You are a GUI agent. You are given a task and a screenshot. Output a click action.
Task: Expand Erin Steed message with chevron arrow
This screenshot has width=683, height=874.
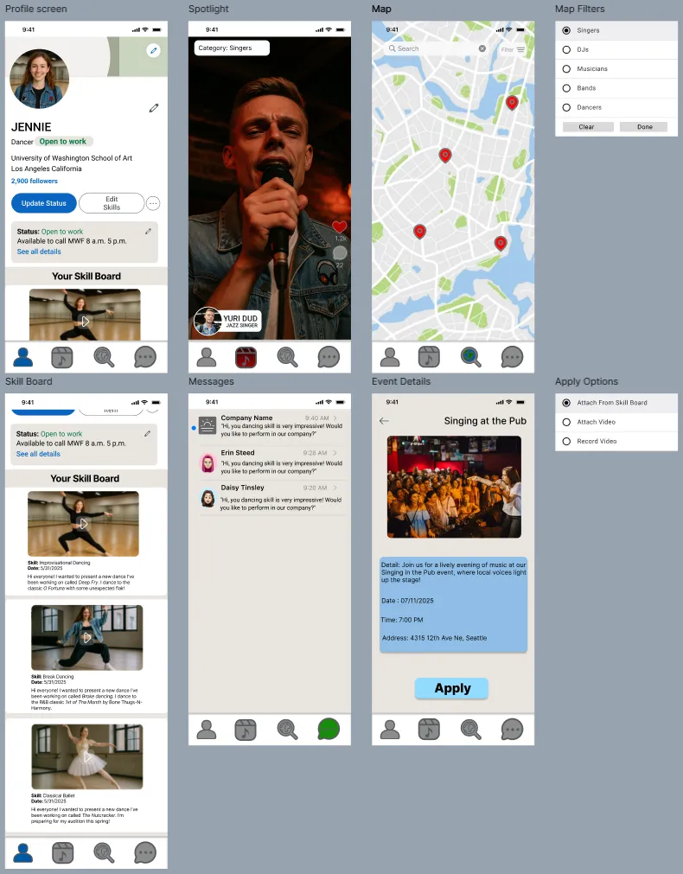[335, 453]
